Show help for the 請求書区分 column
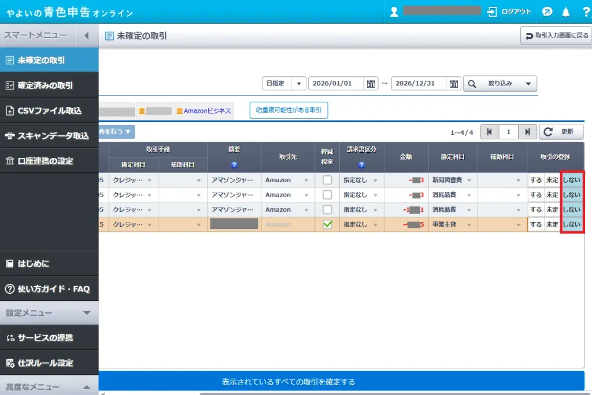Image resolution: width=592 pixels, height=395 pixels. tap(361, 165)
